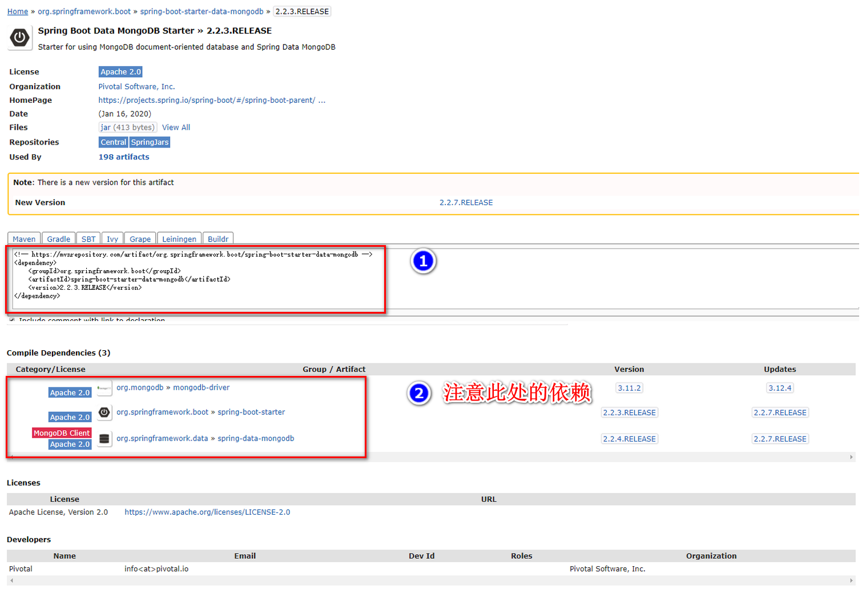Screen dimensions: 862x593
Task: Open the new version 2.2.7.RELEASE link
Action: pos(466,202)
